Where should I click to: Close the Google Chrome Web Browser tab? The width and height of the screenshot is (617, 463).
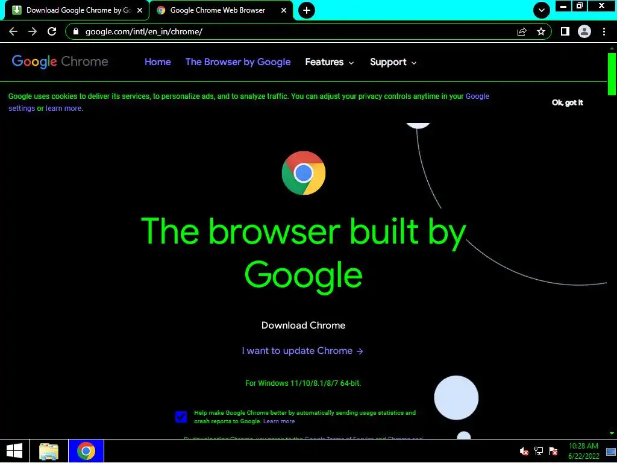pyautogui.click(x=284, y=10)
